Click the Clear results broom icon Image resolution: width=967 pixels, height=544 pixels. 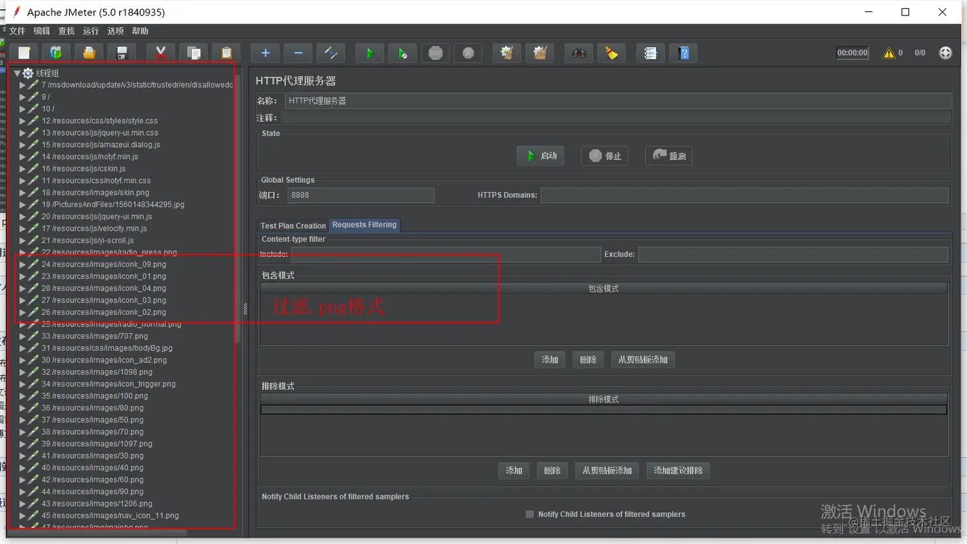pyautogui.click(x=507, y=53)
